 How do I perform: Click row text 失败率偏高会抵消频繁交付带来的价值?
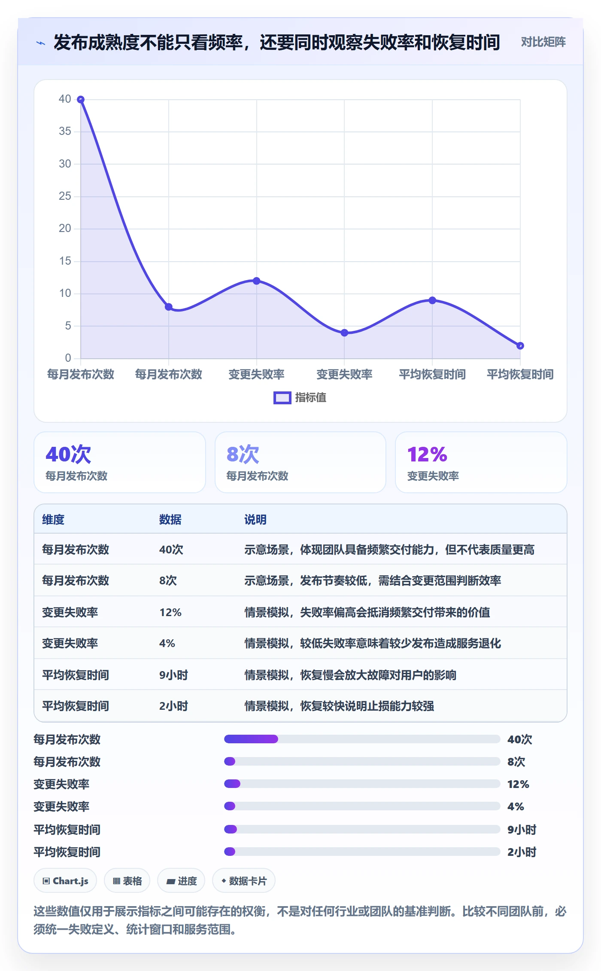(395, 612)
